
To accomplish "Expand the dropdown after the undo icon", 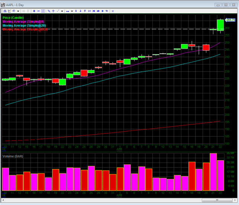I will pos(17,11).
